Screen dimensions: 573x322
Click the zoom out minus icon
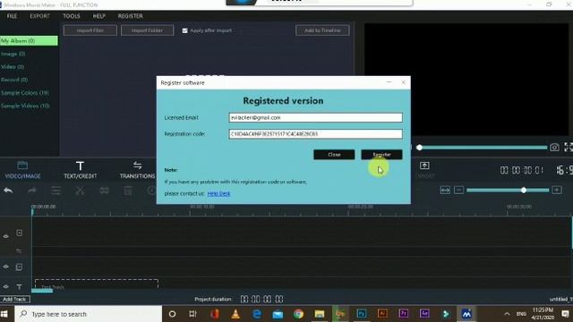pos(459,190)
